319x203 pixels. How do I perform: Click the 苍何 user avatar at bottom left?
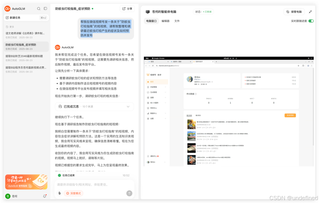[8, 196]
